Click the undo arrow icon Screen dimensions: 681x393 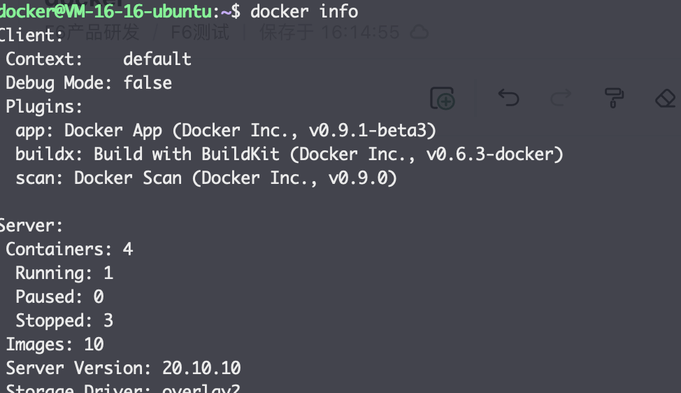pos(508,97)
